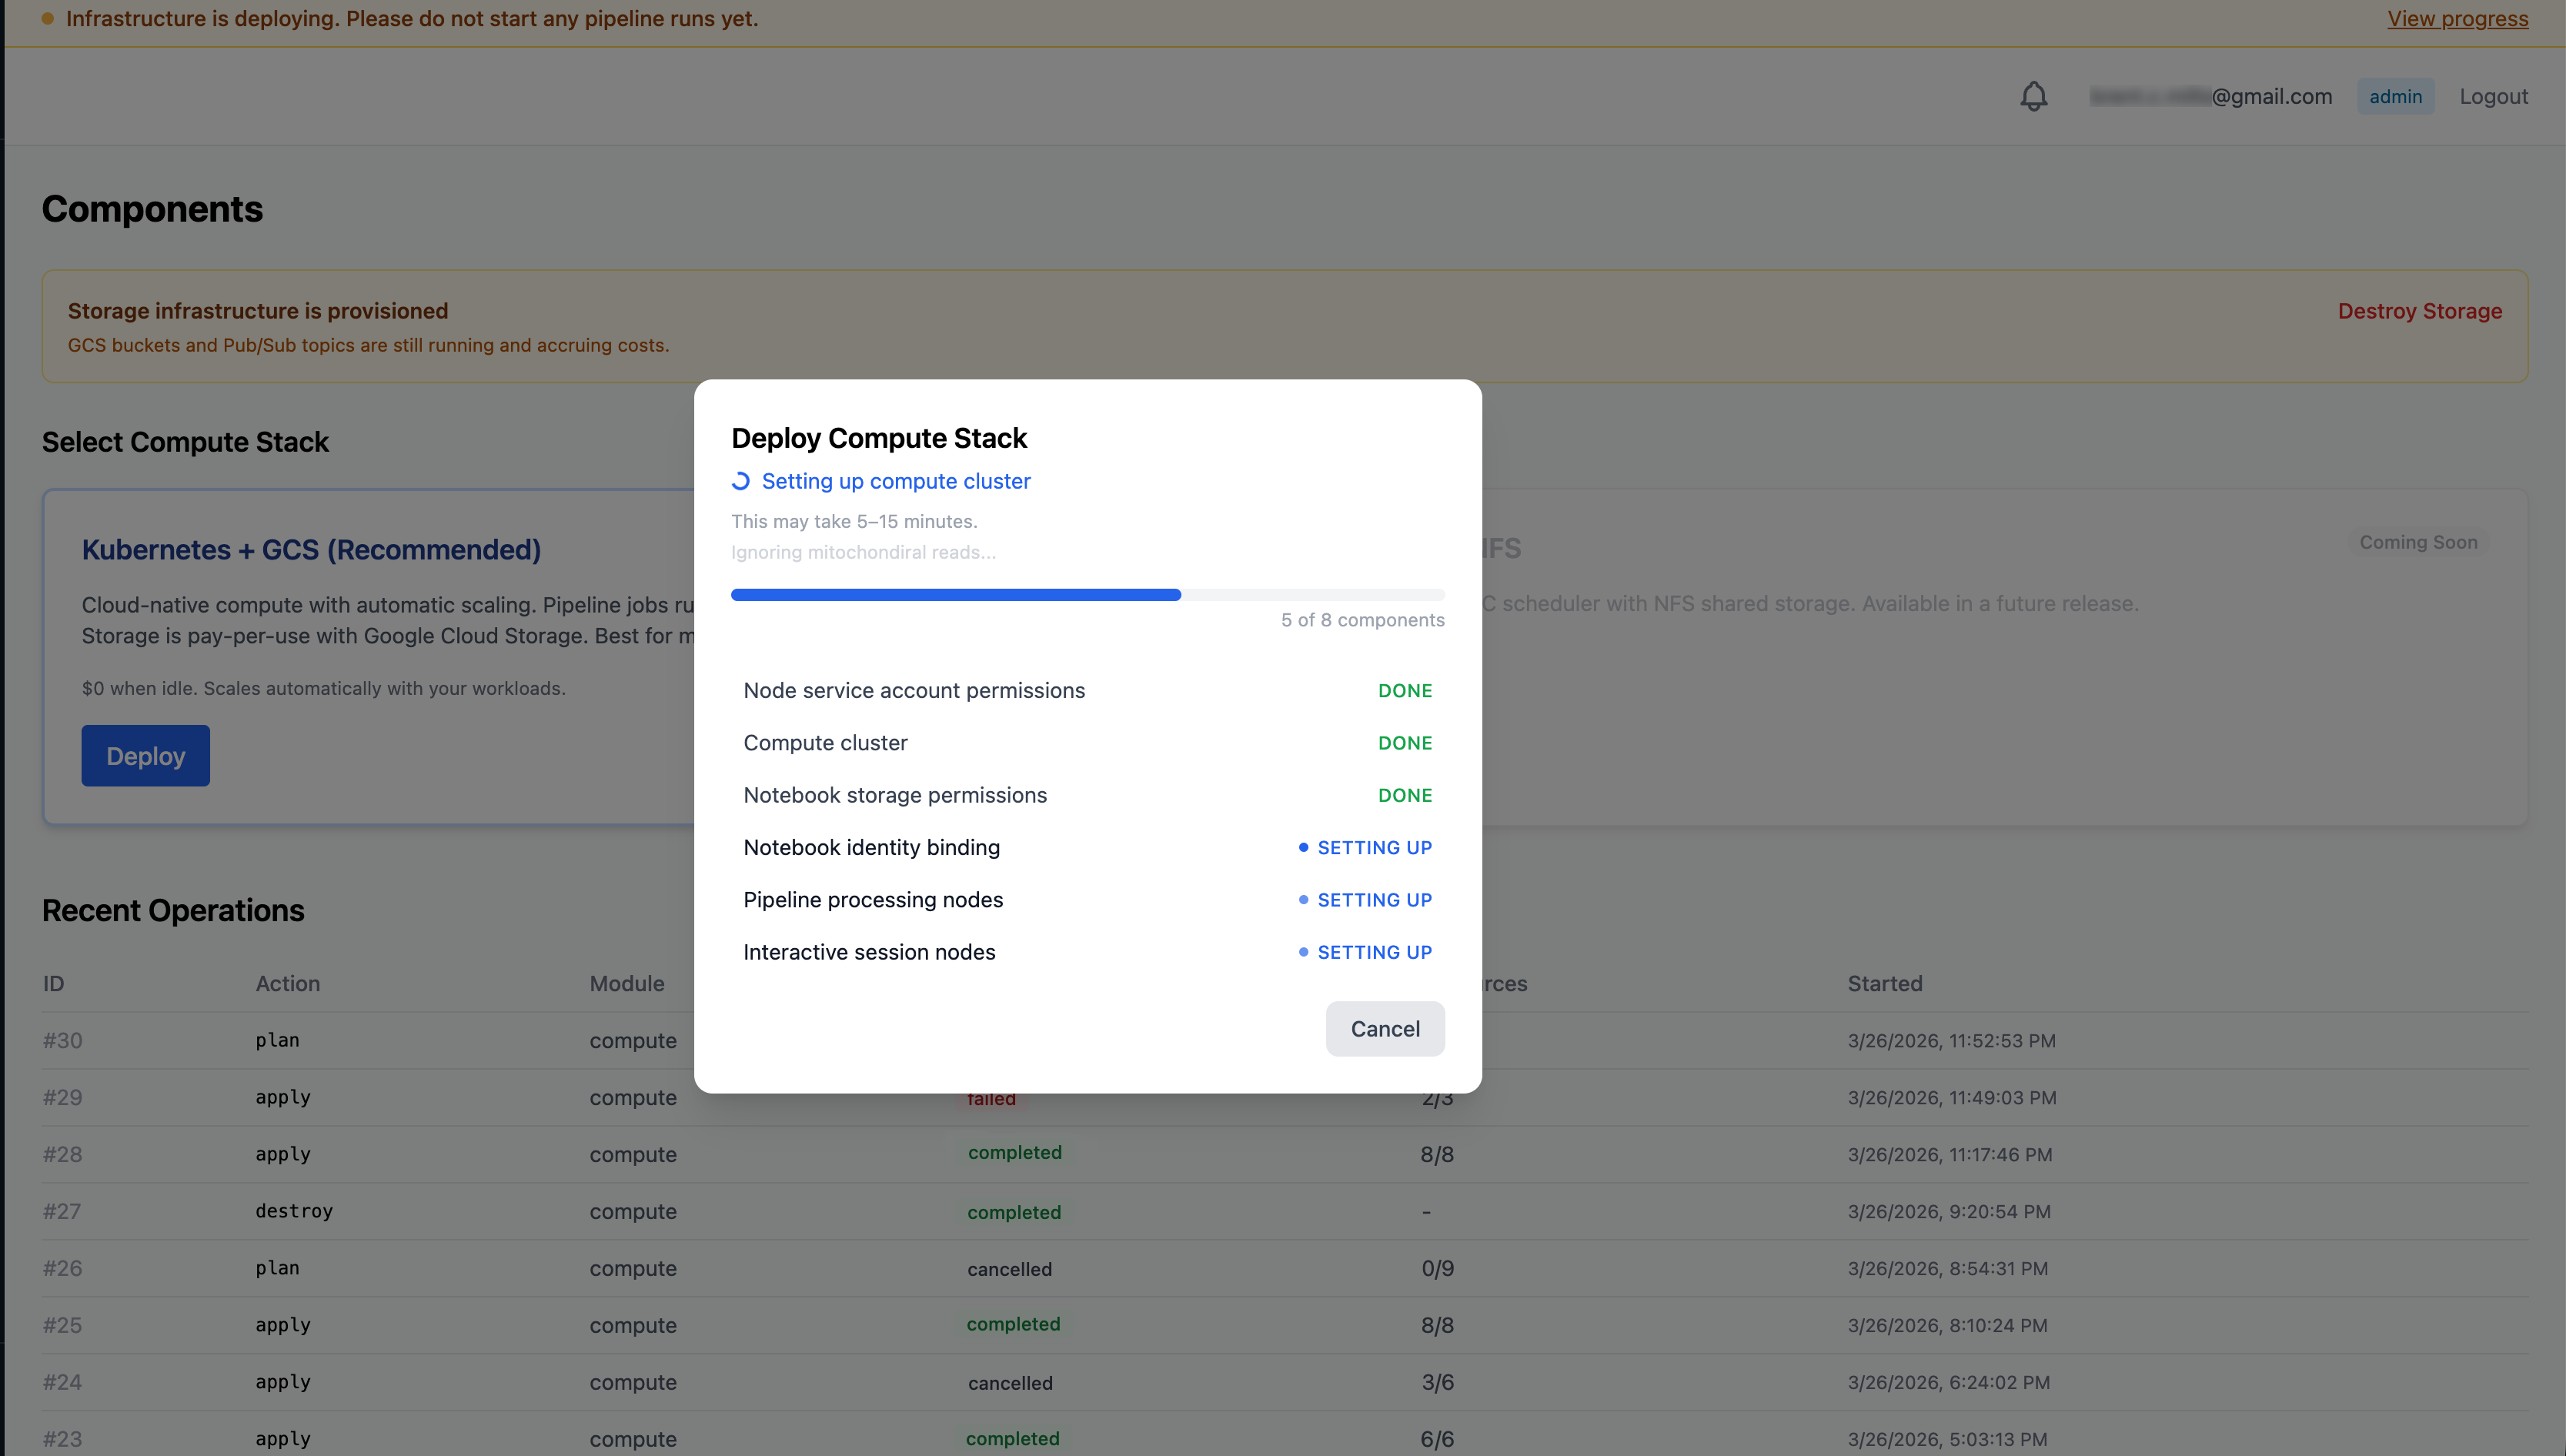The image size is (2566, 1456).
Task: Click the Infrastructure is deploying banner message
Action: (x=412, y=18)
